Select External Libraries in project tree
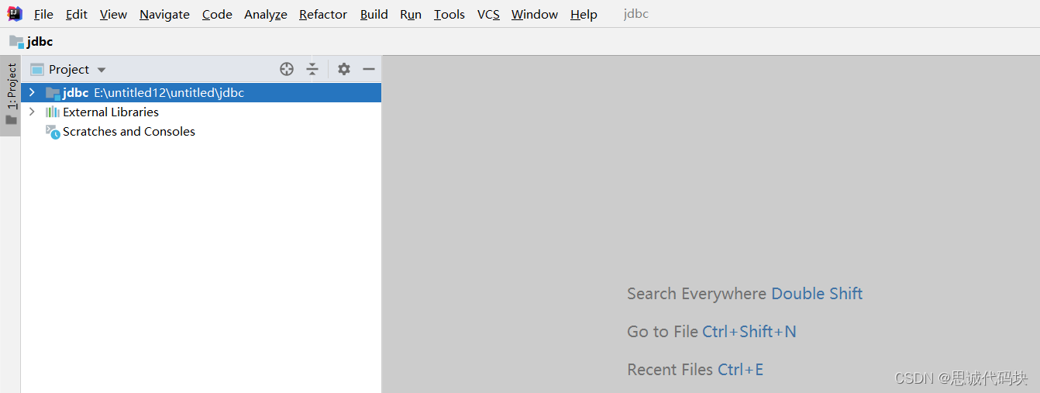 pyautogui.click(x=111, y=112)
